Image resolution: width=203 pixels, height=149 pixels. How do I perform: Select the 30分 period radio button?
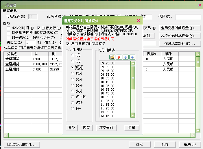tap(73, 79)
